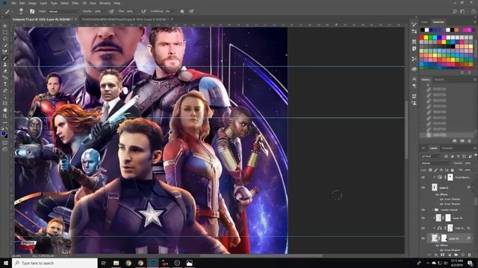
Task: Toggle visibility of Layer 40
Action: (423, 218)
